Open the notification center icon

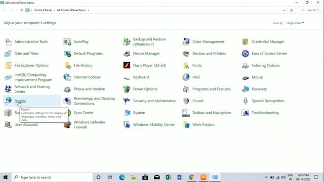tap(316, 177)
